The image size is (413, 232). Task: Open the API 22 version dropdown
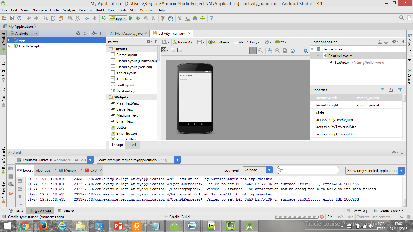281,42
